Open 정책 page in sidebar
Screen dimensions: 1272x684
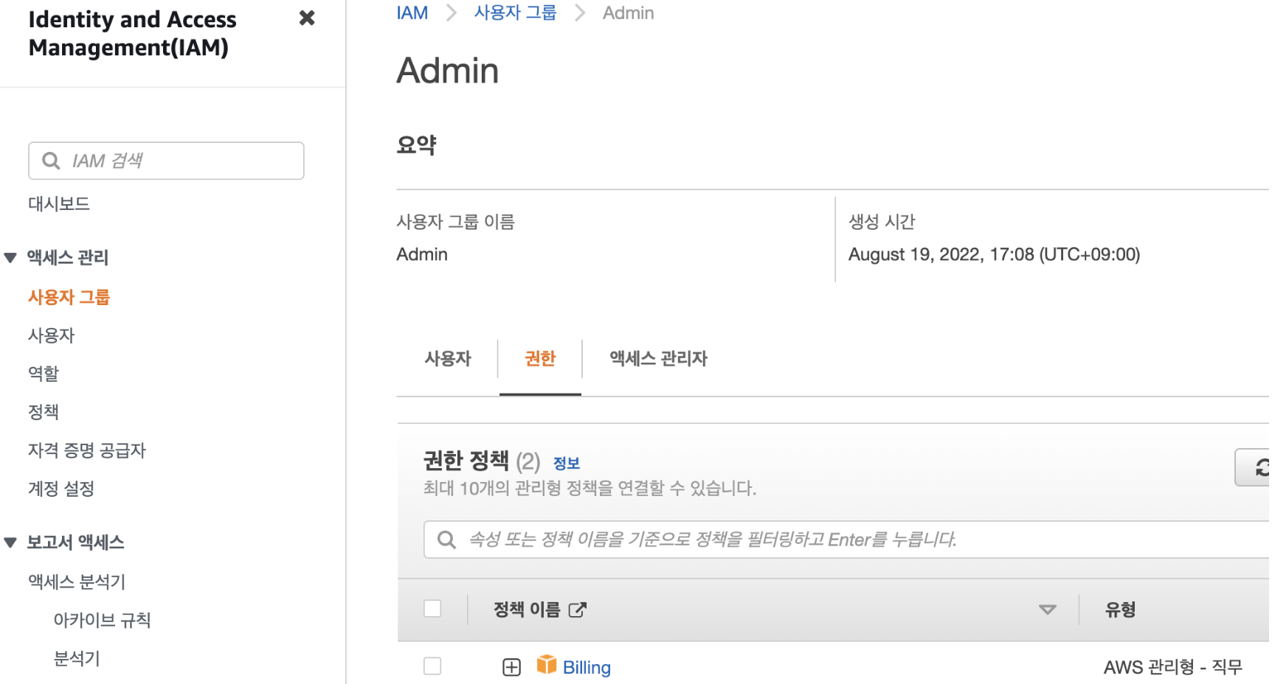pos(44,412)
